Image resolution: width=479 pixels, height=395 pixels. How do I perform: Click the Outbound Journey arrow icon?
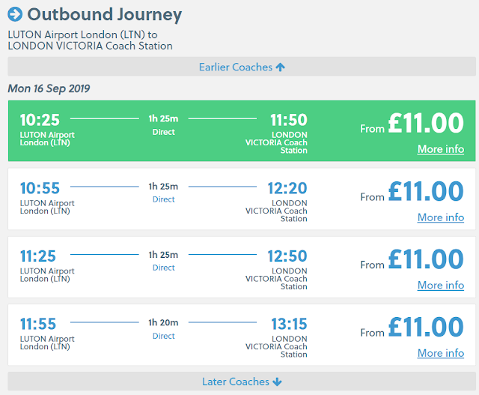tap(15, 14)
